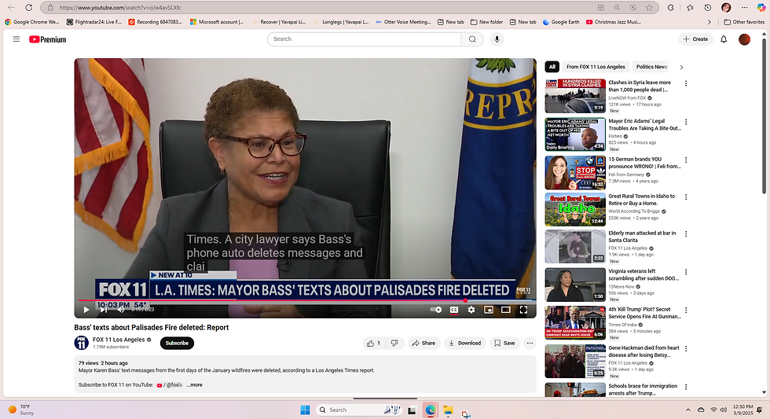Screen dimensions: 770x419
Task: Open player settings gear
Action: point(471,310)
